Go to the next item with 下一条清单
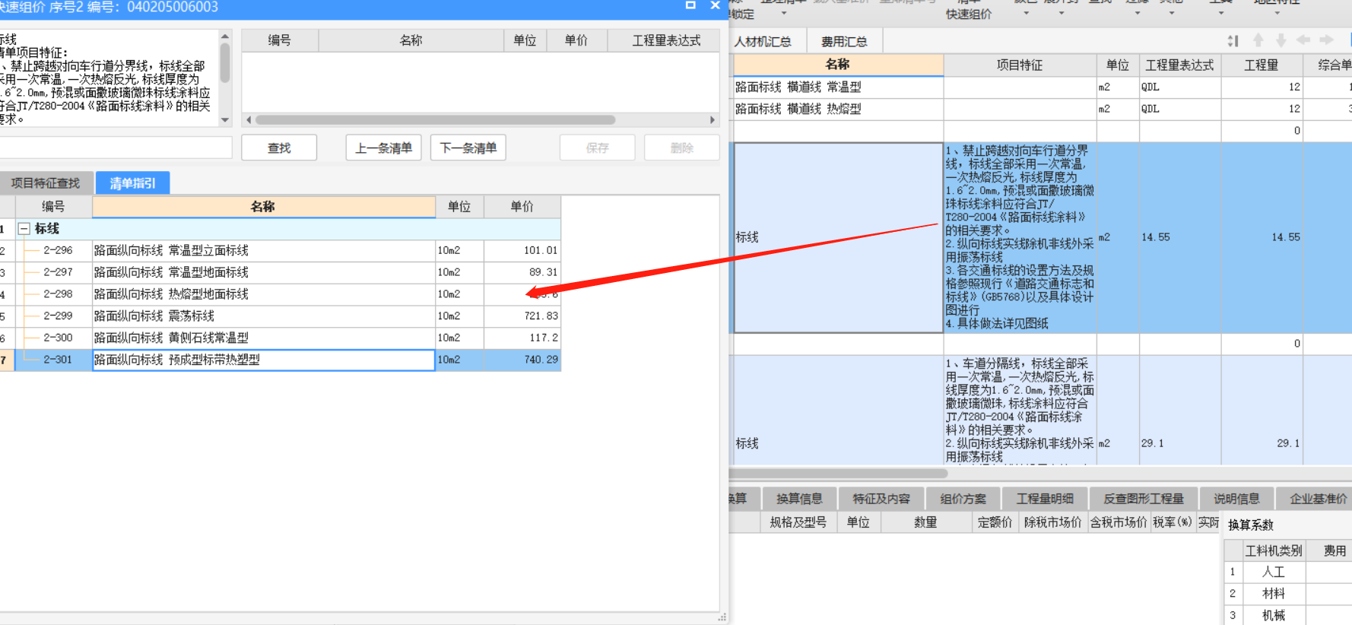1352x625 pixels. (468, 148)
